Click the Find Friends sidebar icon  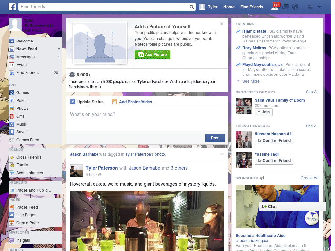coord(12,73)
